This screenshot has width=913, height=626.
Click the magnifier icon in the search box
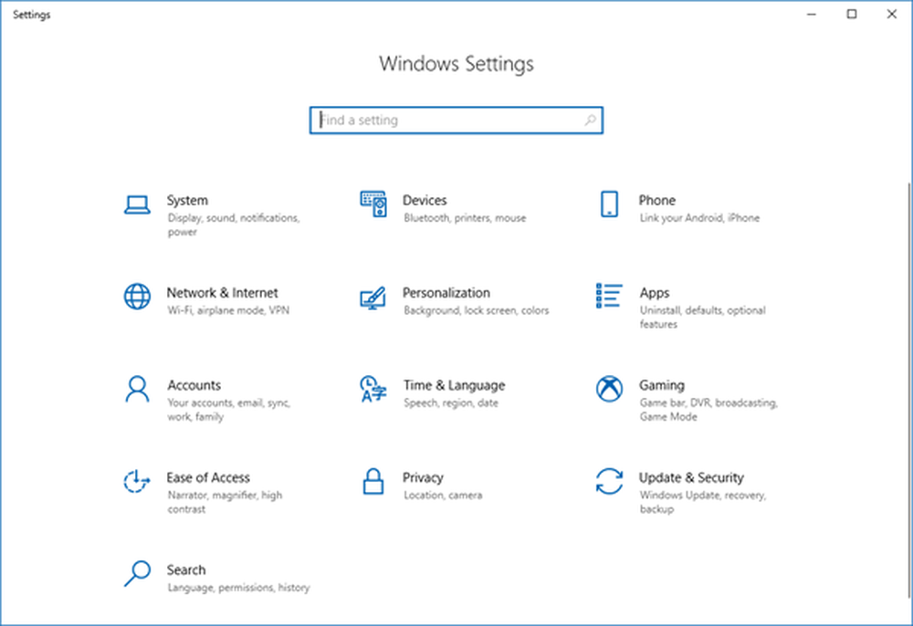590,120
